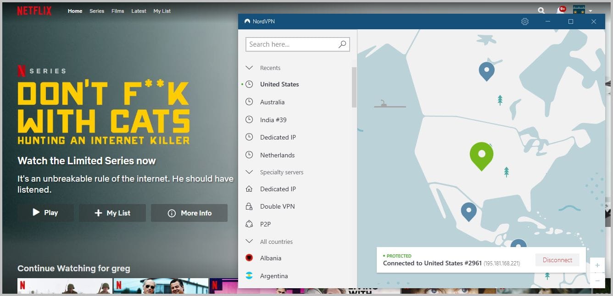Select Netherlands in Recents

(x=277, y=155)
